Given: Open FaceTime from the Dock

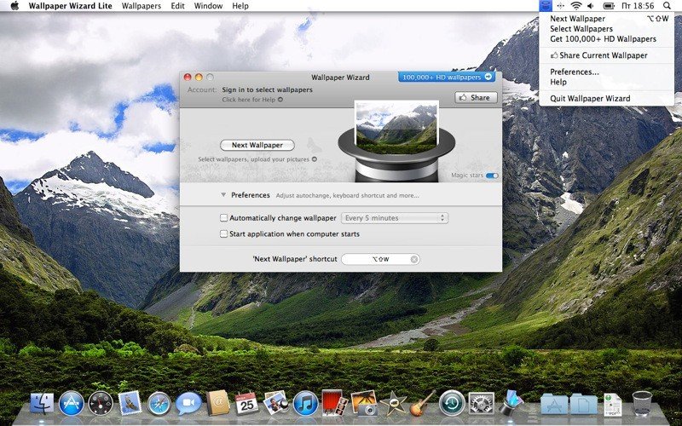Looking at the screenshot, I should pyautogui.click(x=188, y=403).
